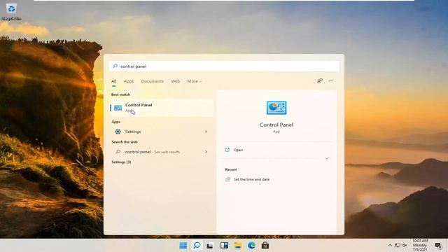The height and width of the screenshot is (252, 448).
Task: Expand the Settings result chevron
Action: (206, 132)
